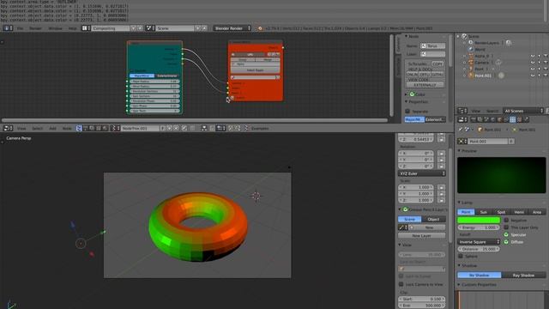The height and width of the screenshot is (309, 549).
Task: Click the Blender logo in info header
Action: (260, 28)
